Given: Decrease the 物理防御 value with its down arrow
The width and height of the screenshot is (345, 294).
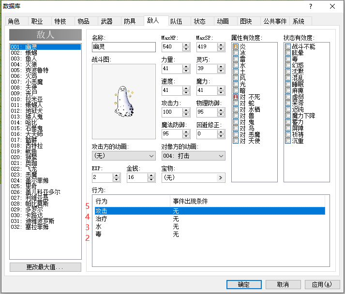Looking at the screenshot, I should pos(221,114).
